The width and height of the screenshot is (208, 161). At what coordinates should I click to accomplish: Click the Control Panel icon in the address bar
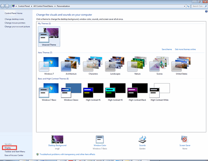[13, 6]
